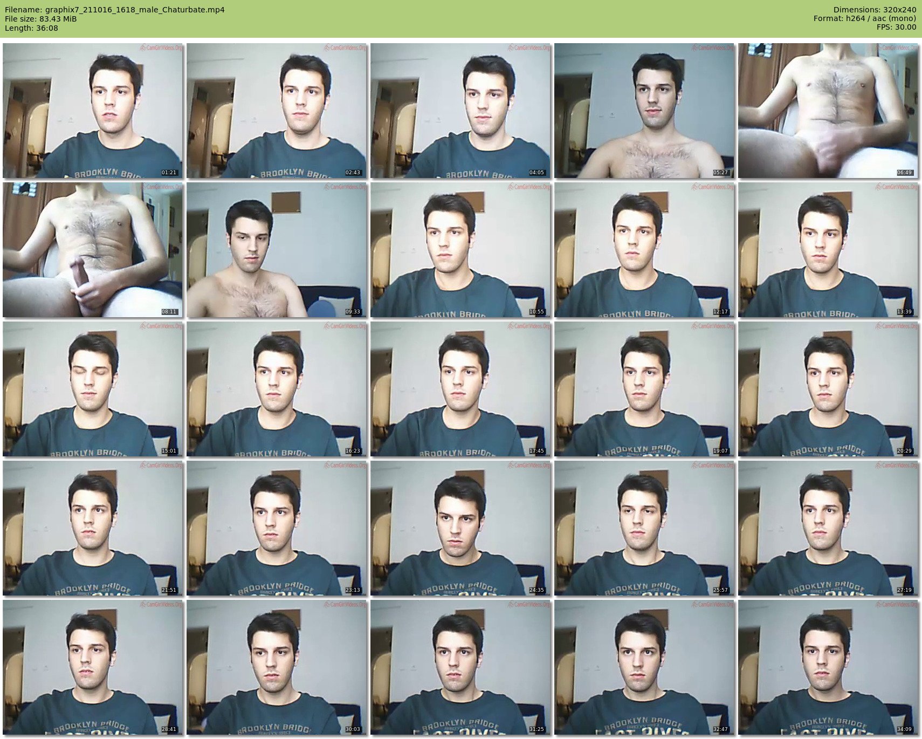Open the thumbnail timestamped 13:39
The width and height of the screenshot is (922, 739).
click(x=828, y=250)
